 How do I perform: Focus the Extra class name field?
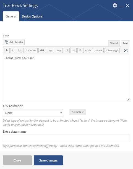[66, 138]
